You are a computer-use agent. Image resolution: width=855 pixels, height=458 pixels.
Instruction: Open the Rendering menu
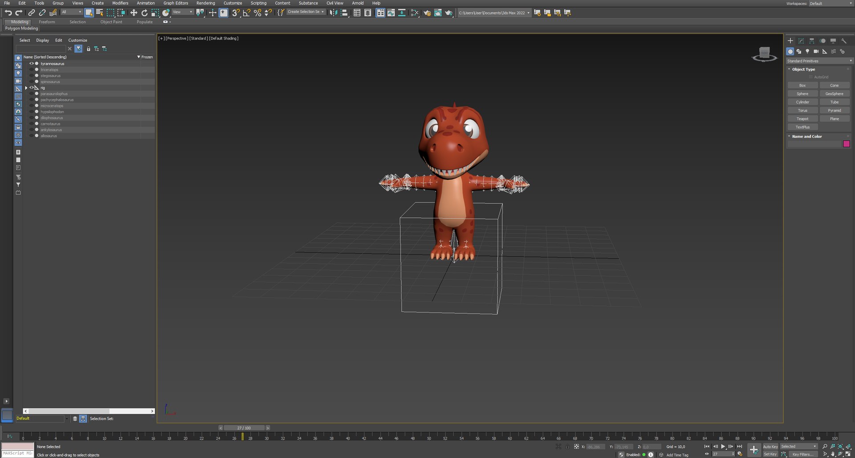pyautogui.click(x=205, y=3)
